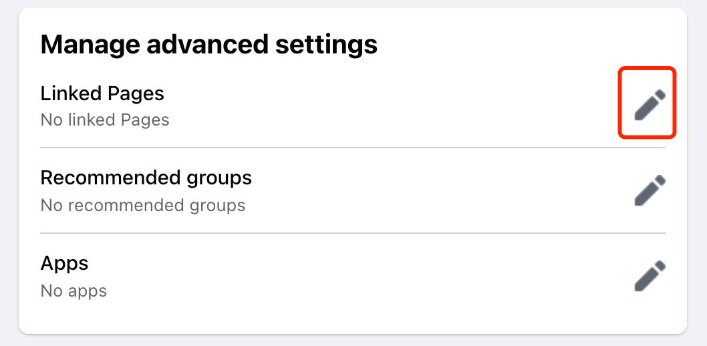Click blank space in the Apps row
Viewport: 707px width, 346px height.
pos(368,276)
